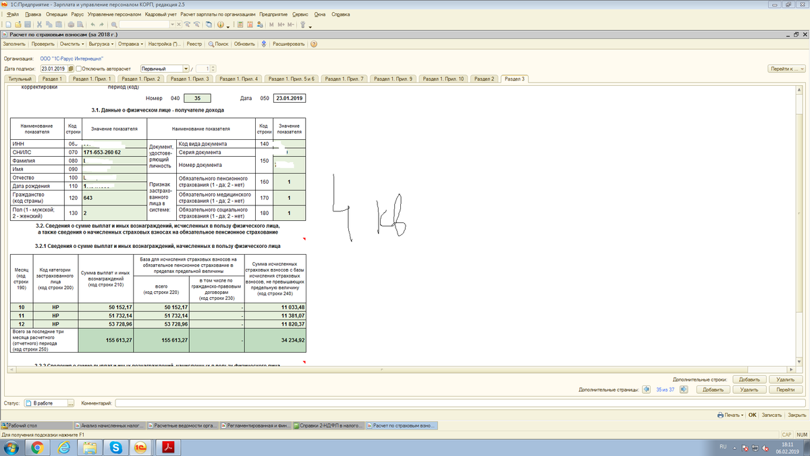
Task: Click the Print preview icon
Action: pyautogui.click(x=80, y=24)
